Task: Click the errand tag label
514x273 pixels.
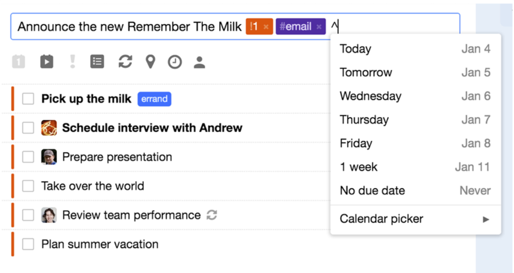Action: click(154, 99)
